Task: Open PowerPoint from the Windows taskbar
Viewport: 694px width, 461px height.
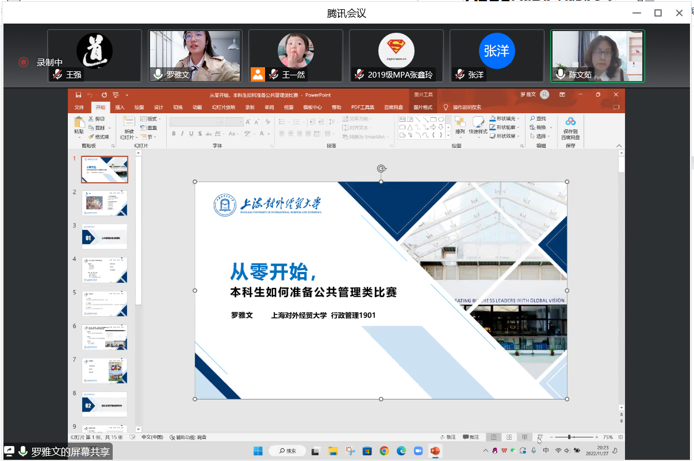Action: click(435, 451)
